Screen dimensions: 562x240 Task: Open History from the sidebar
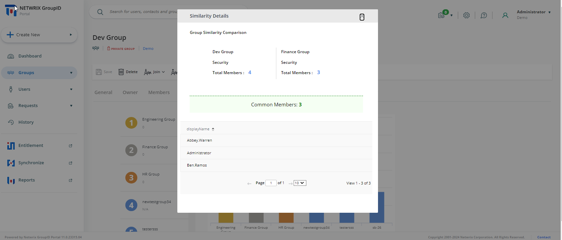pyautogui.click(x=26, y=122)
